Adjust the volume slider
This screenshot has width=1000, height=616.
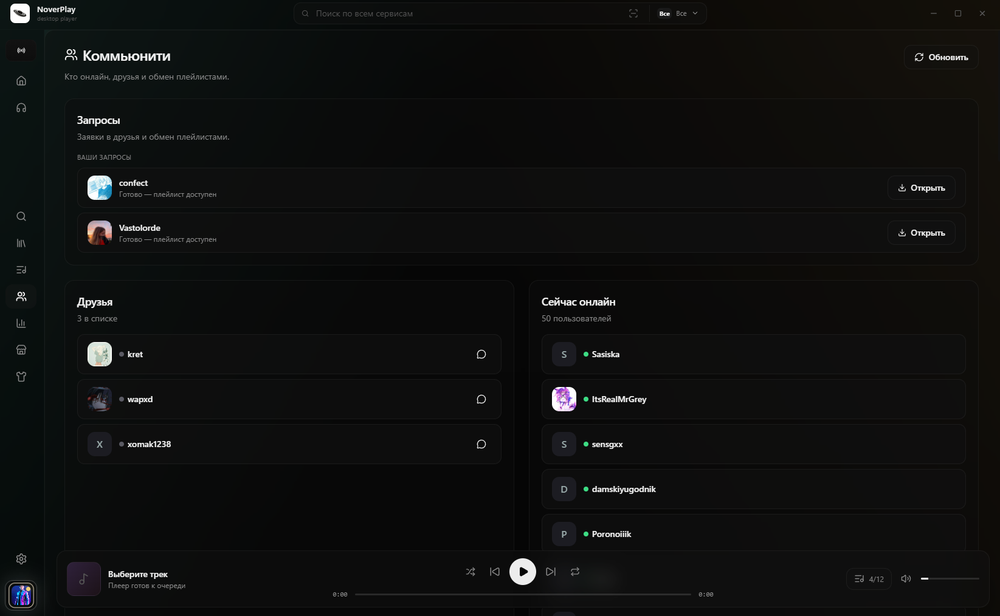pos(950,579)
